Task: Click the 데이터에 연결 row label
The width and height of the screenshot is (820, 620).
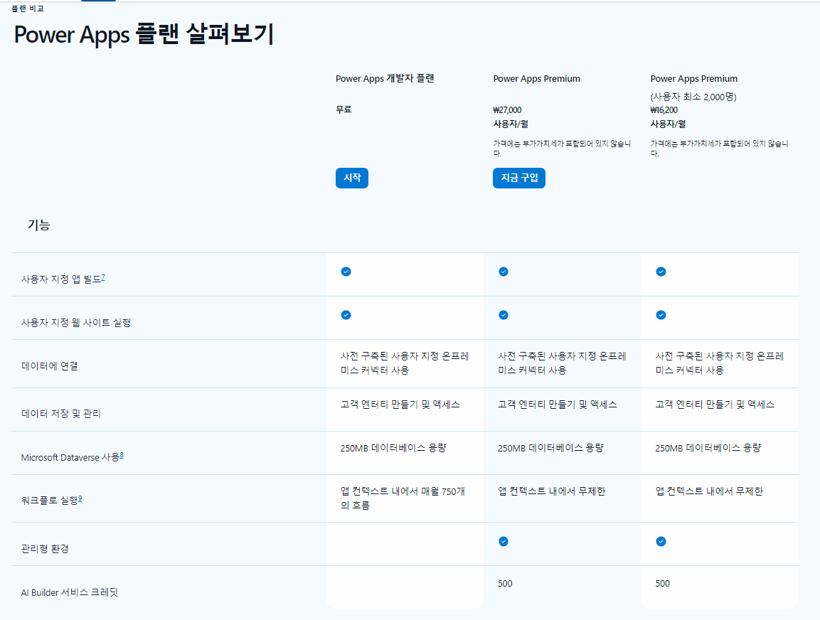Action: click(50, 366)
